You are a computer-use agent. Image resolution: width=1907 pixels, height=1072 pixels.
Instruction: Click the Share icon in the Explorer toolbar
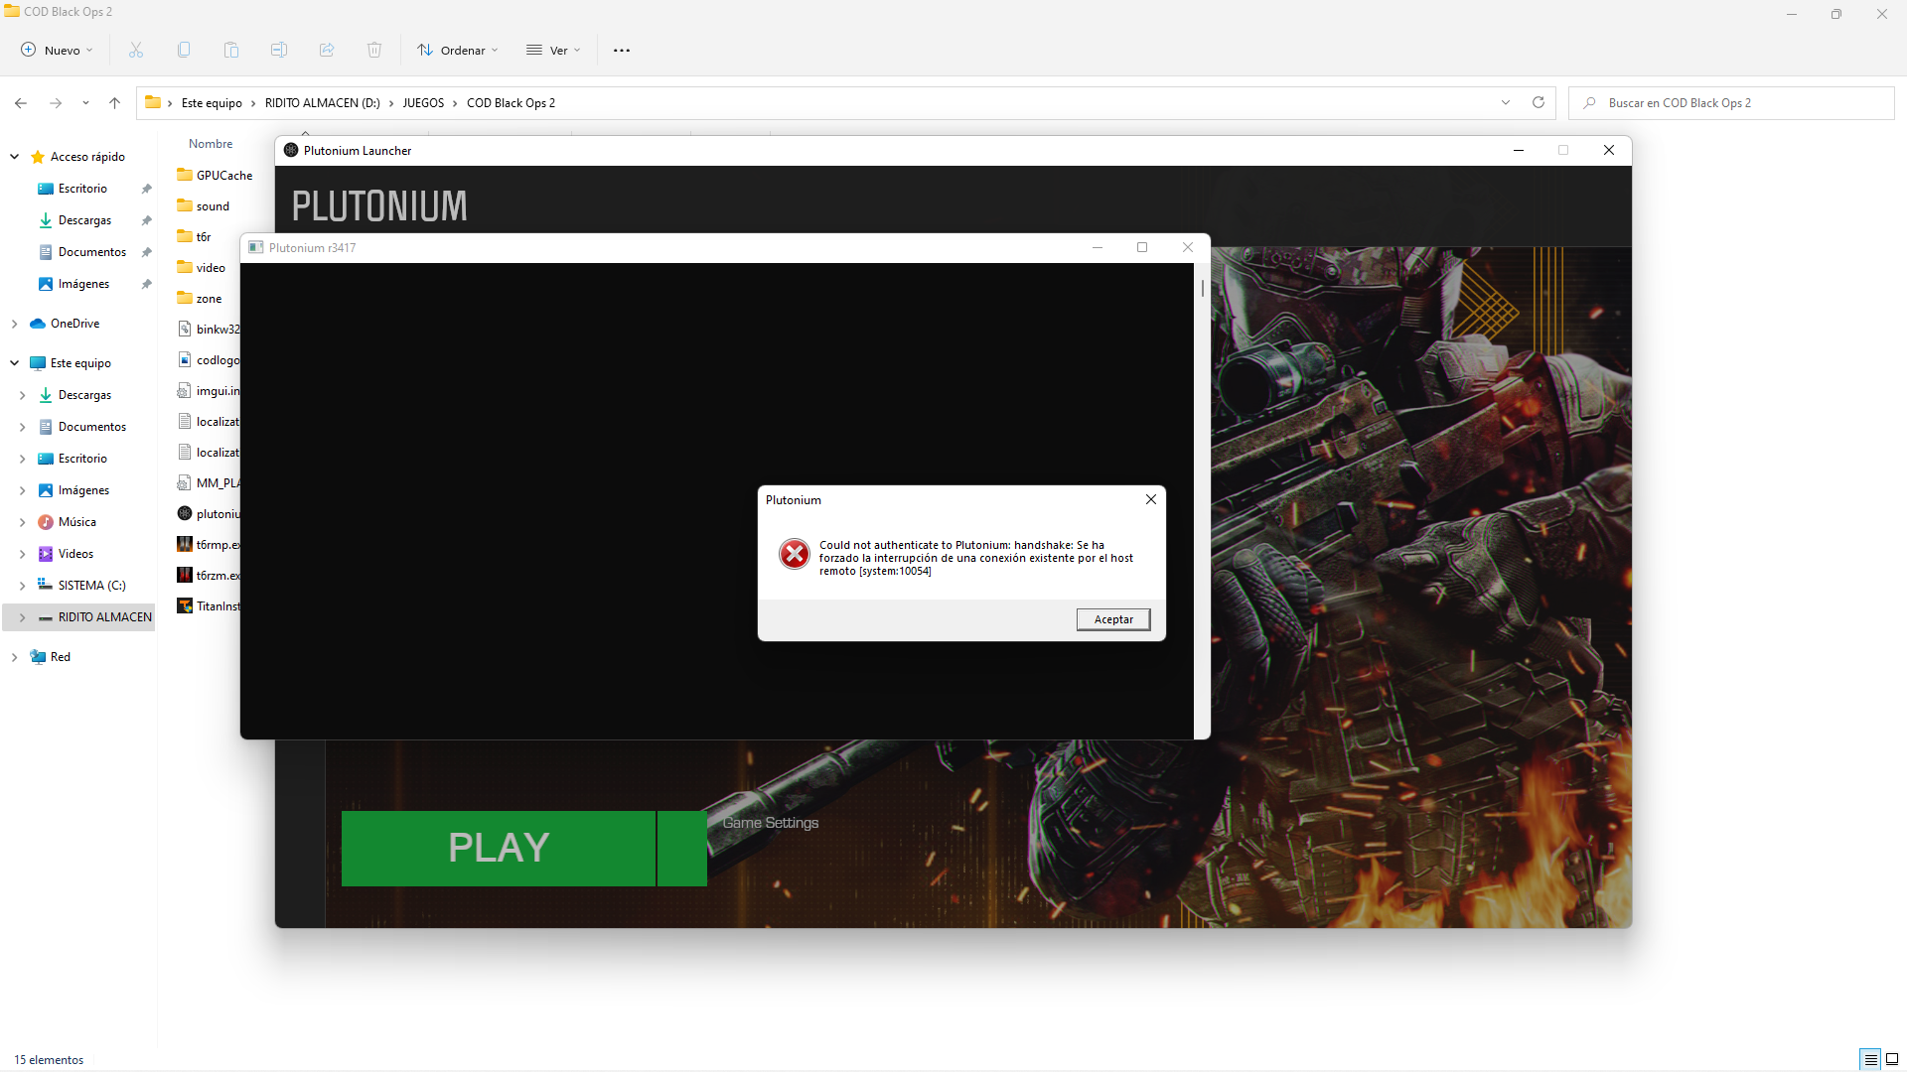(x=327, y=50)
